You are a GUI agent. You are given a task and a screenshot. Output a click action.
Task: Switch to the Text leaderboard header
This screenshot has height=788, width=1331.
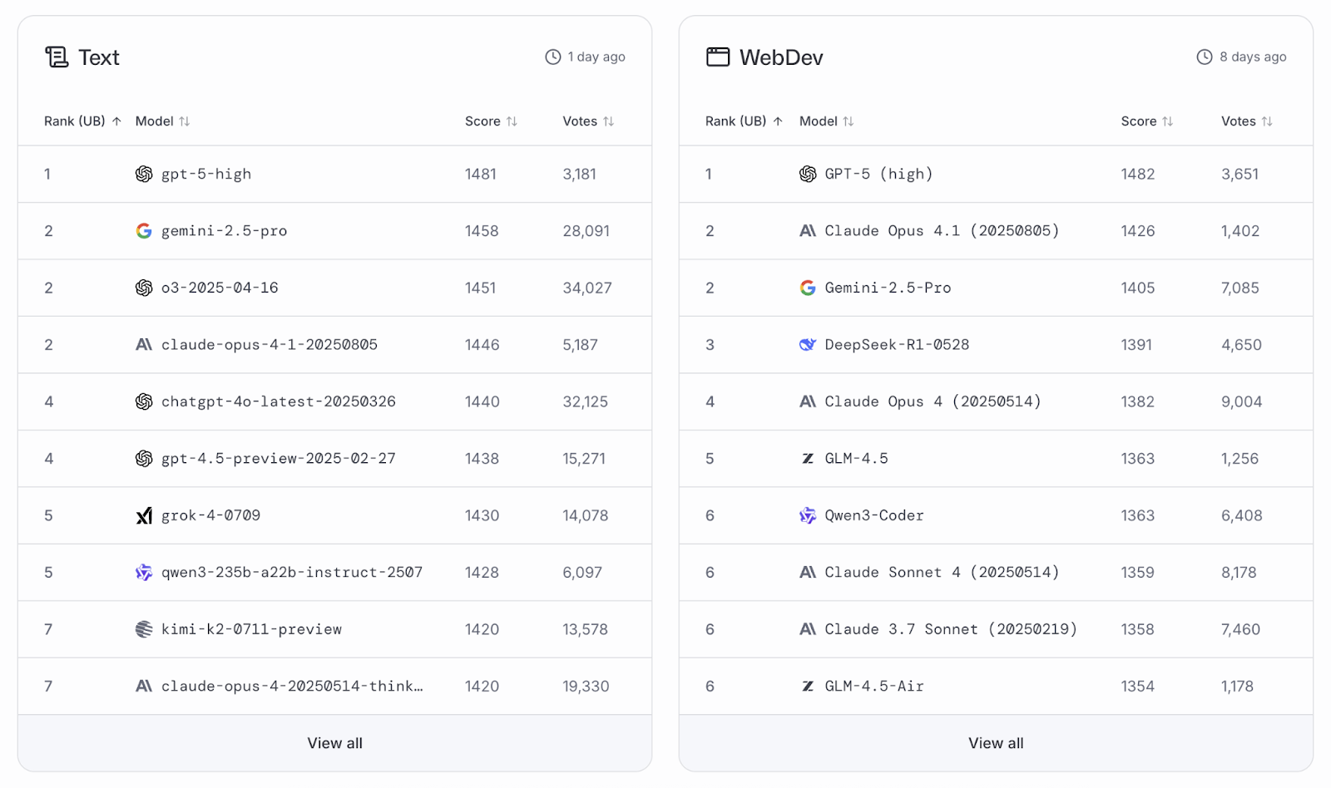pyautogui.click(x=99, y=57)
